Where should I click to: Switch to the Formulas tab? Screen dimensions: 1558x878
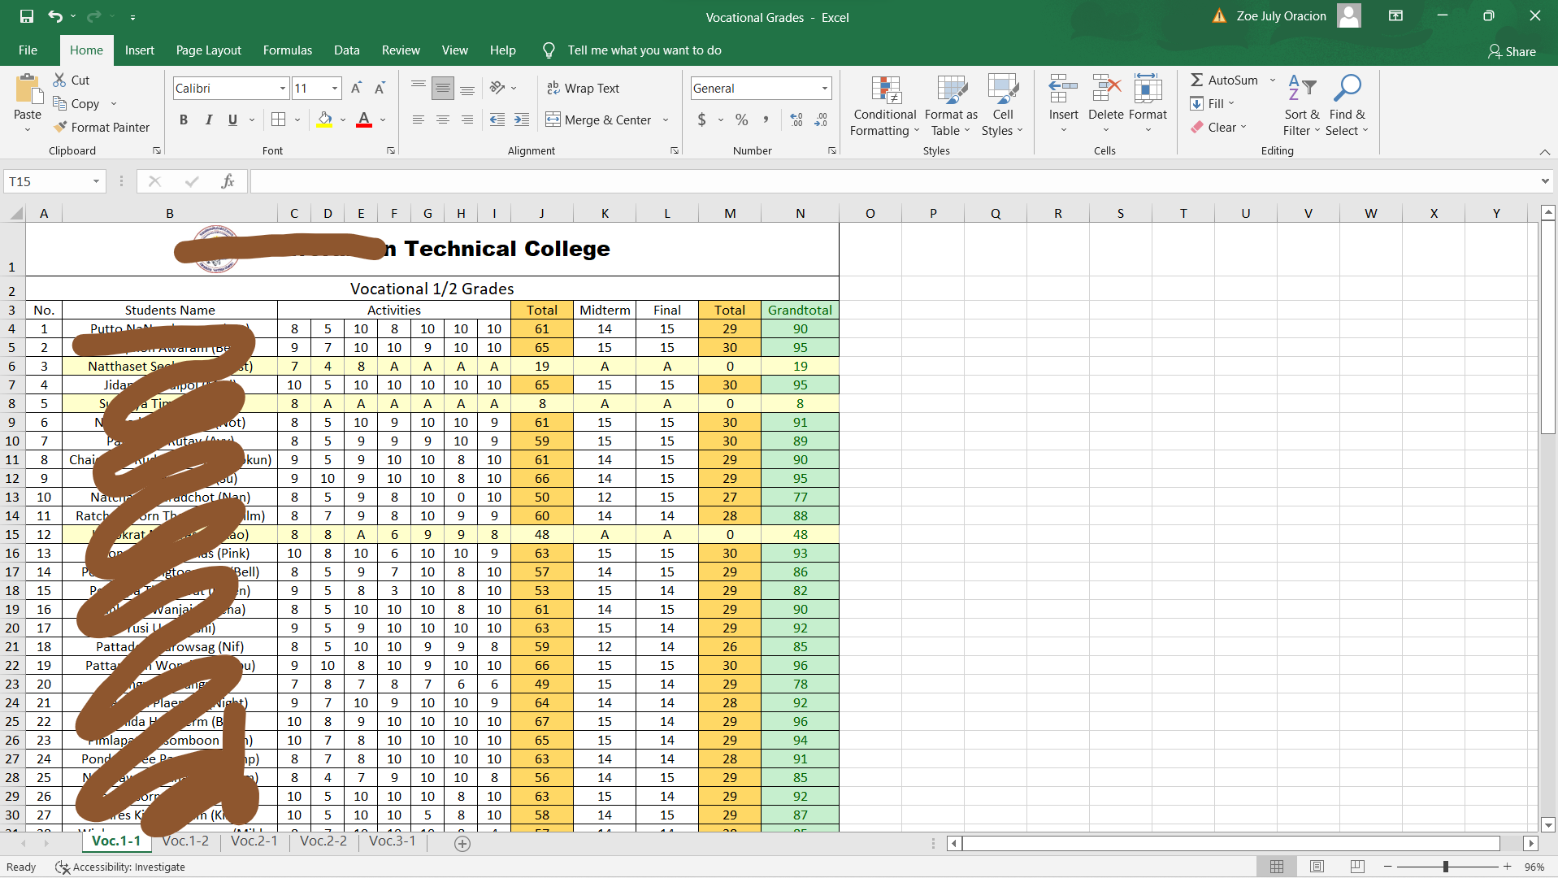[288, 50]
